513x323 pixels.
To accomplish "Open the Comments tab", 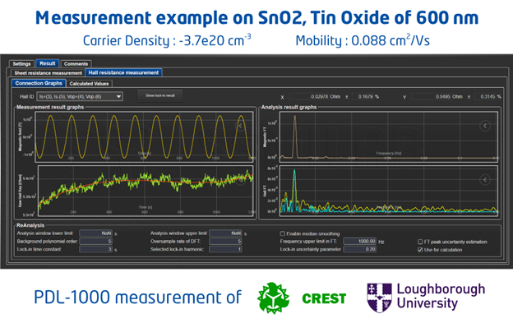I will pyautogui.click(x=76, y=64).
